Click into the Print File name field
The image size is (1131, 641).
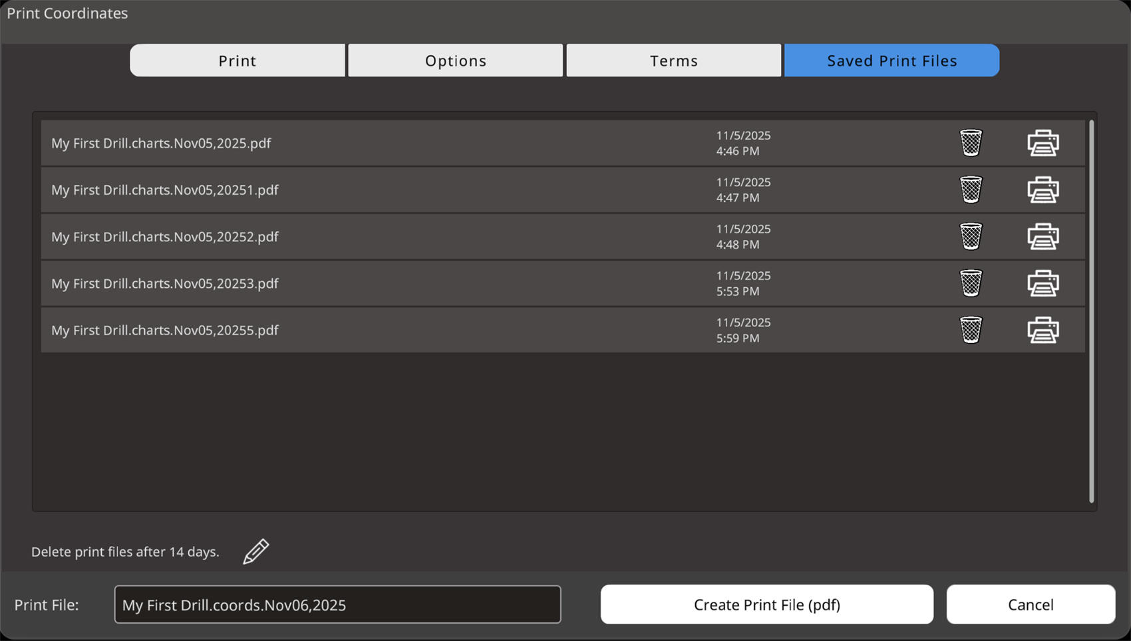[337, 604]
